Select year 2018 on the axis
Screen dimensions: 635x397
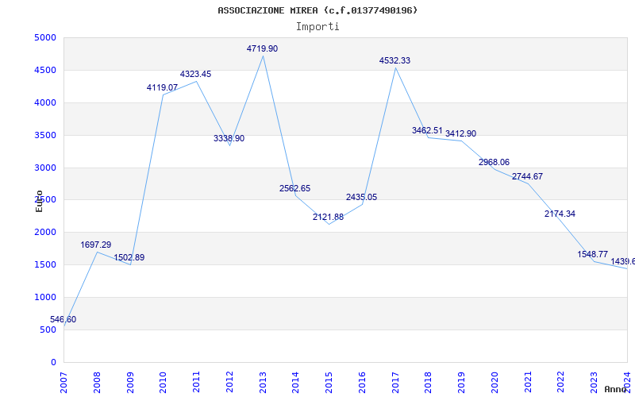click(x=429, y=383)
